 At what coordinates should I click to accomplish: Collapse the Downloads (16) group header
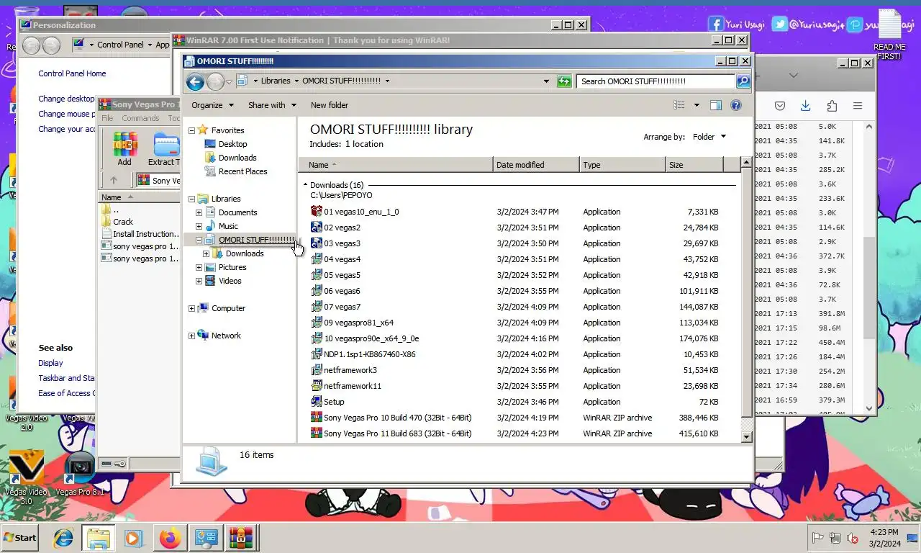(306, 185)
